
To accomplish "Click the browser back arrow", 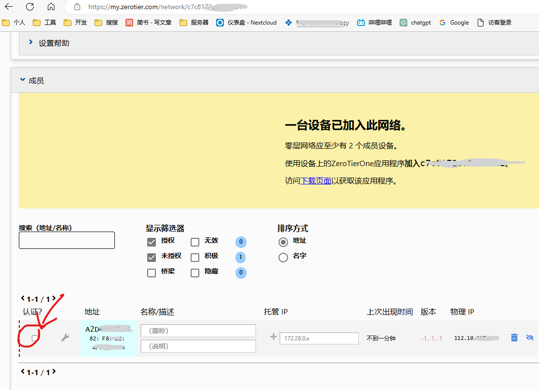I will tap(9, 7).
